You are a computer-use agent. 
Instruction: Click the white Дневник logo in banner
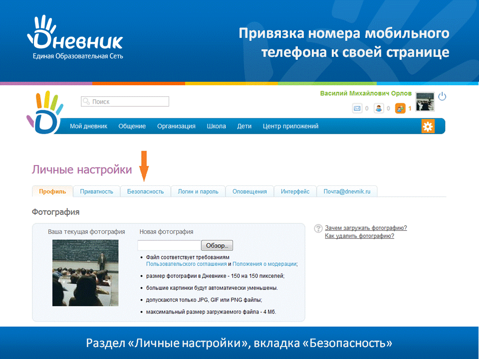pyautogui.click(x=75, y=36)
